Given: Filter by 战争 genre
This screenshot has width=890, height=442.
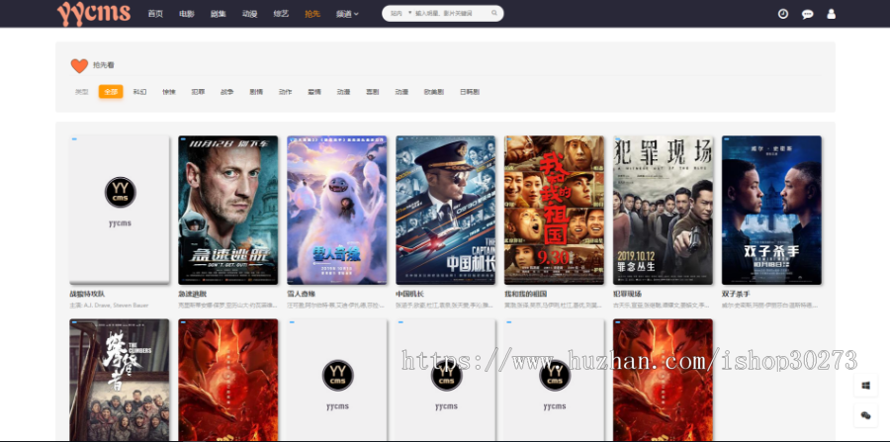Looking at the screenshot, I should click(x=227, y=91).
